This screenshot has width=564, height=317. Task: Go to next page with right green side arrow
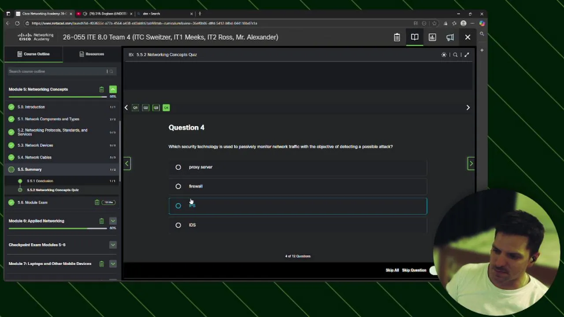(471, 164)
